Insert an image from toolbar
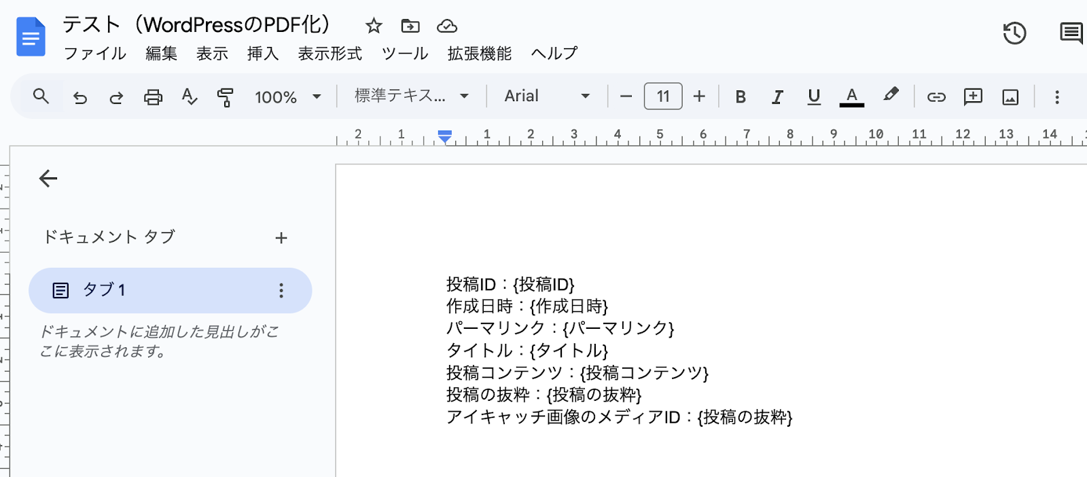1087x477 pixels. pos(1010,97)
